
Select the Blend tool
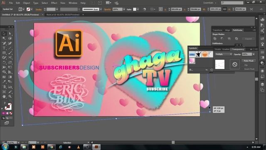pos(10,82)
